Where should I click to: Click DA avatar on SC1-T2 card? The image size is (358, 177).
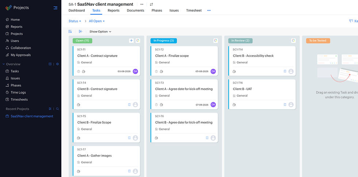point(213,72)
